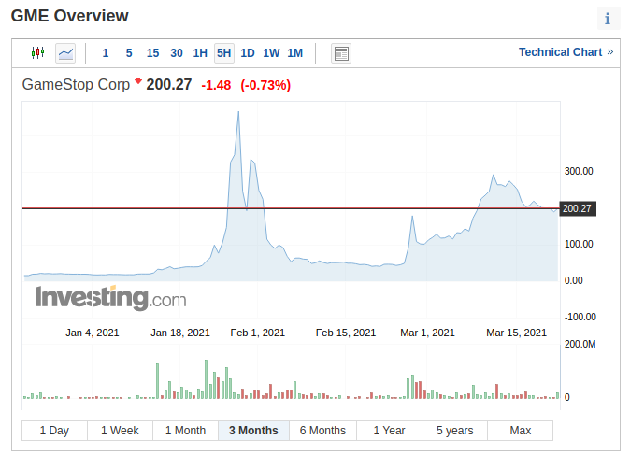The height and width of the screenshot is (454, 630).
Task: Show the 1 Month range
Action: (185, 431)
